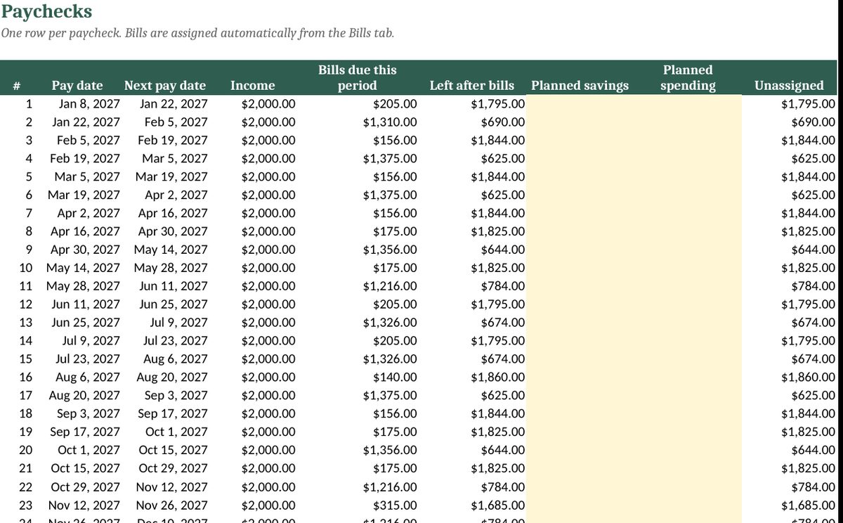This screenshot has height=523, width=843.
Task: Click the 'Planned savings' column header
Action: [580, 86]
